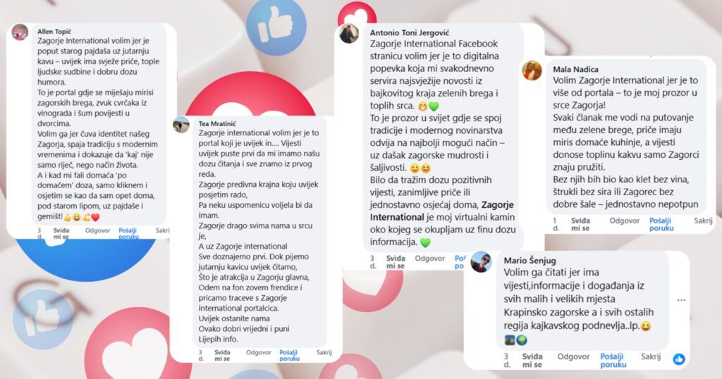Viewport: 722px width, 379px height.
Task: Hide Mala Nadica's comment using Sakrij
Action: pyautogui.click(x=703, y=220)
